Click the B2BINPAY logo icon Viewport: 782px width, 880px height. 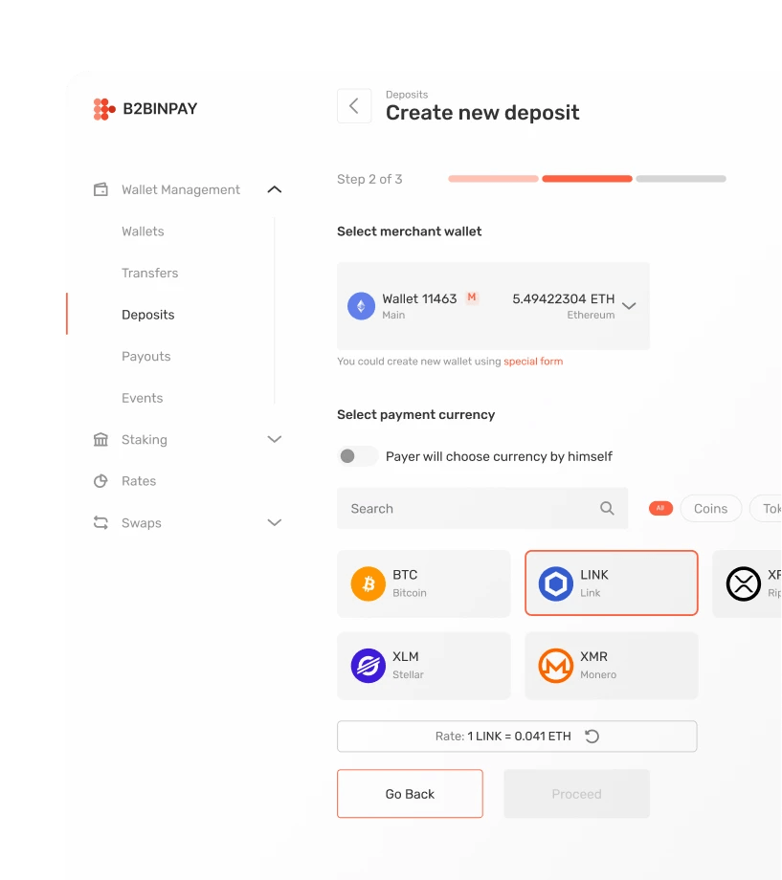tap(104, 109)
